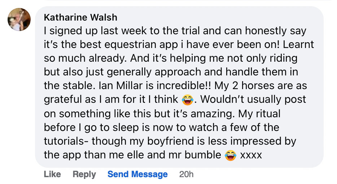Image resolution: width=337 pixels, height=184 pixels.
Task: Open Katharine Walsh's profile picture
Action: pyautogui.click(x=19, y=19)
